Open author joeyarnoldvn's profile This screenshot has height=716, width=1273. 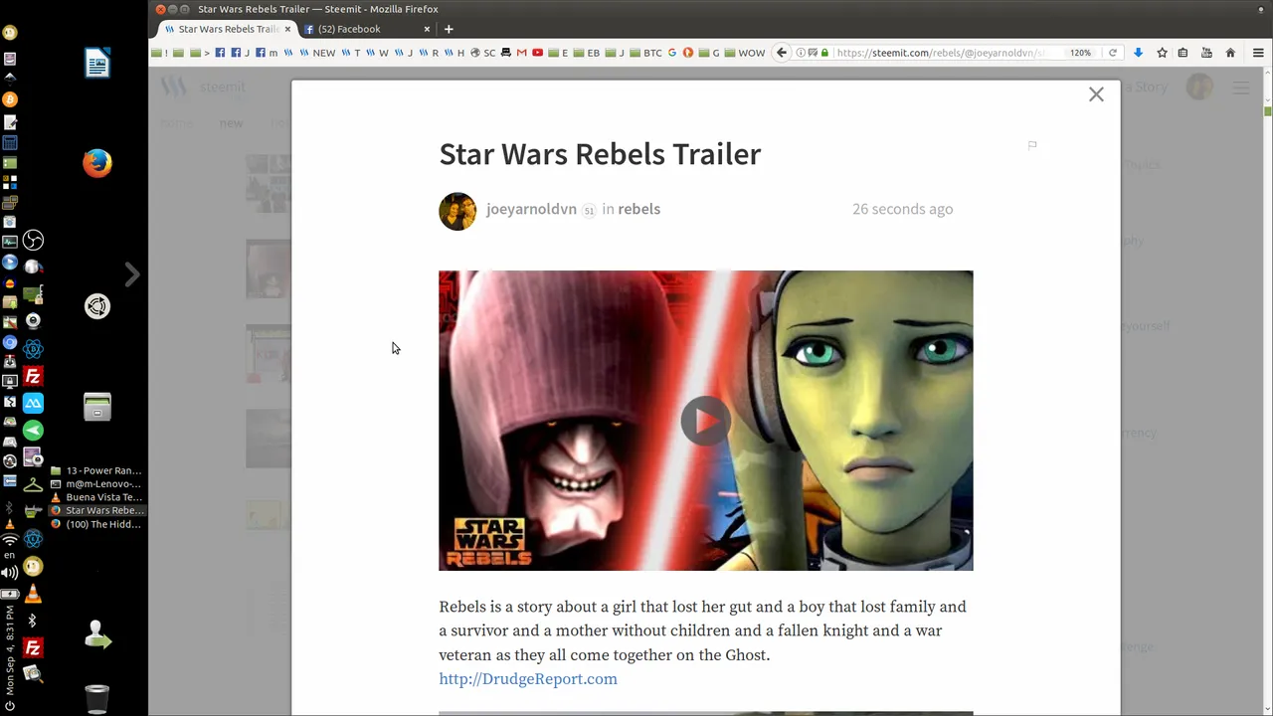pyautogui.click(x=531, y=209)
